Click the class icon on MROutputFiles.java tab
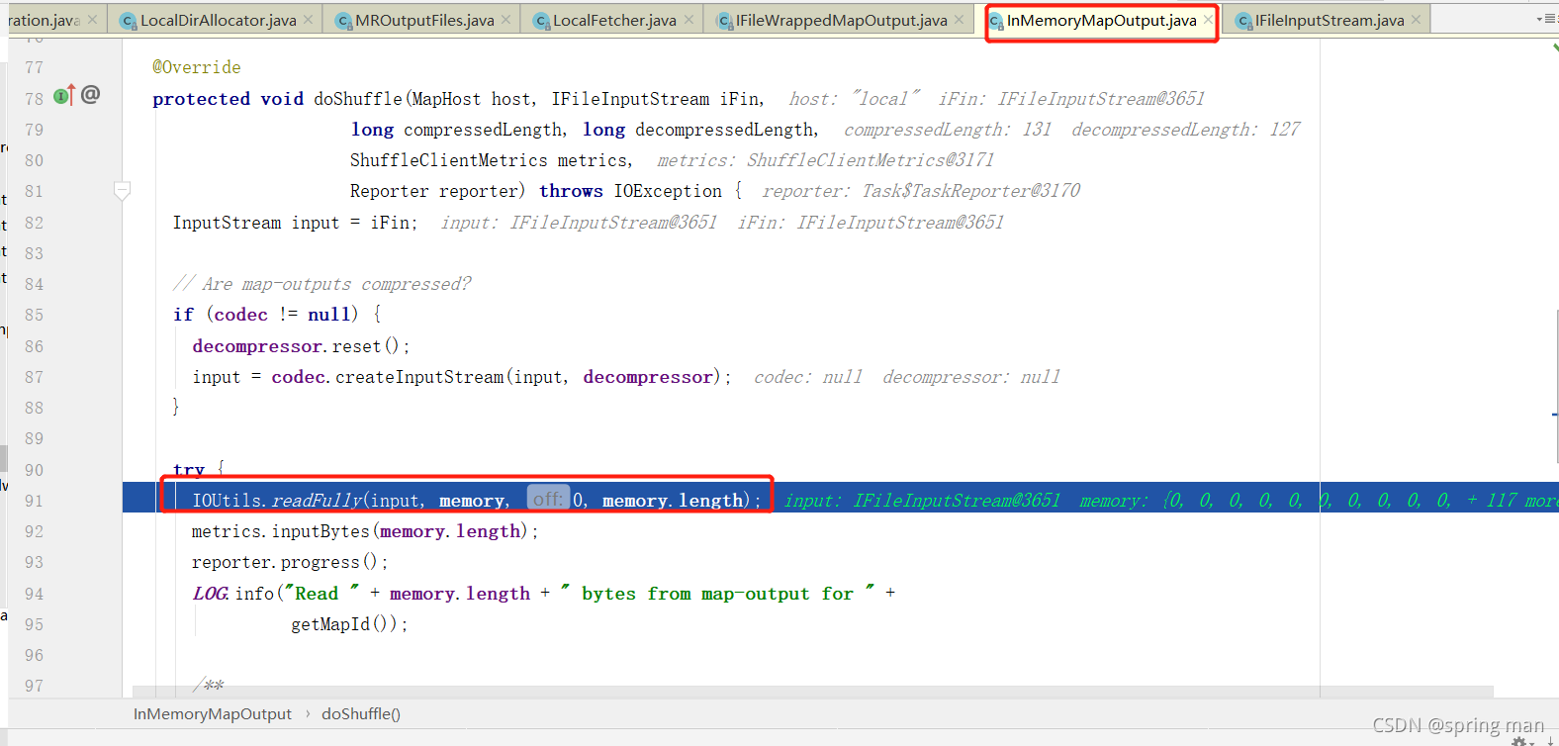Screen dimensions: 1559x746 (343, 21)
